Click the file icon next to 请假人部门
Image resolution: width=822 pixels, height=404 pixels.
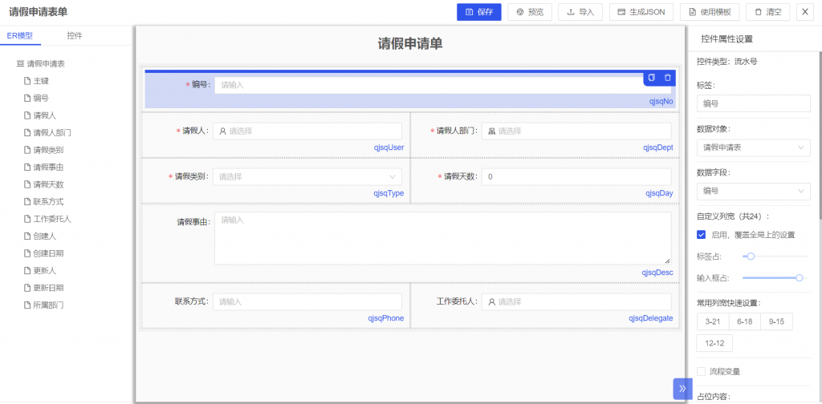27,133
